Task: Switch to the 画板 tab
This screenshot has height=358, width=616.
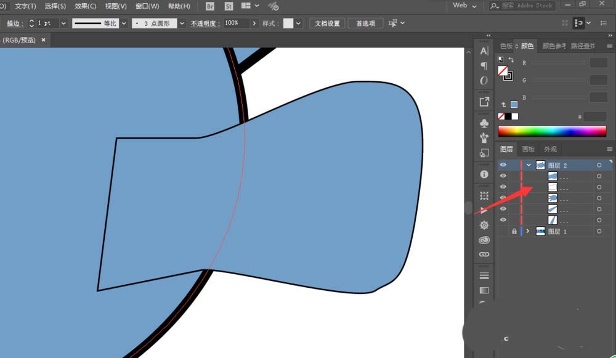Action: tap(529, 149)
